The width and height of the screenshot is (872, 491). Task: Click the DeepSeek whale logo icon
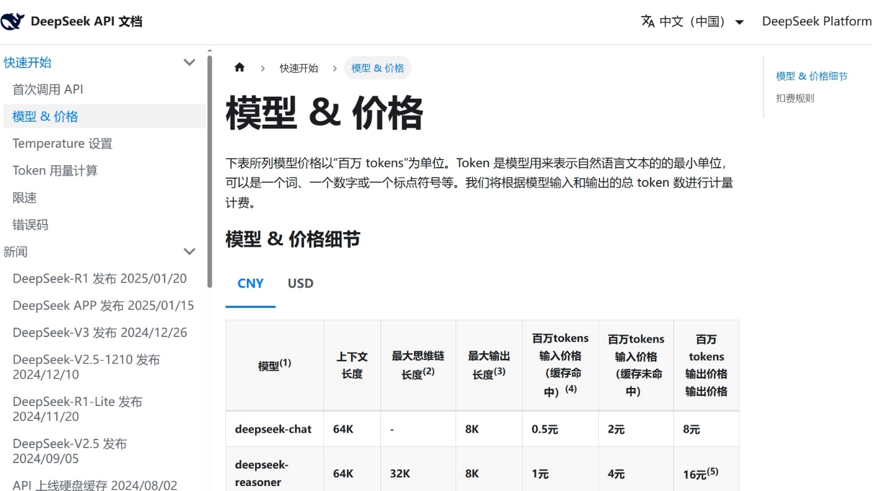[12, 21]
